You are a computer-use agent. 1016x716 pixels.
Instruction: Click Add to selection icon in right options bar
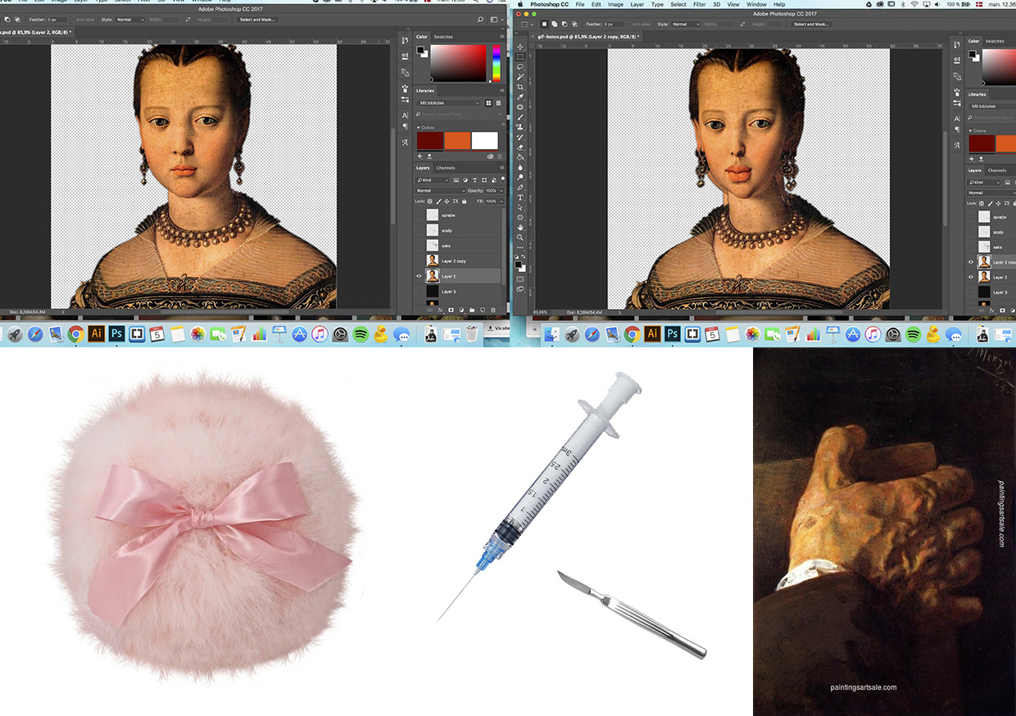pyautogui.click(x=555, y=25)
